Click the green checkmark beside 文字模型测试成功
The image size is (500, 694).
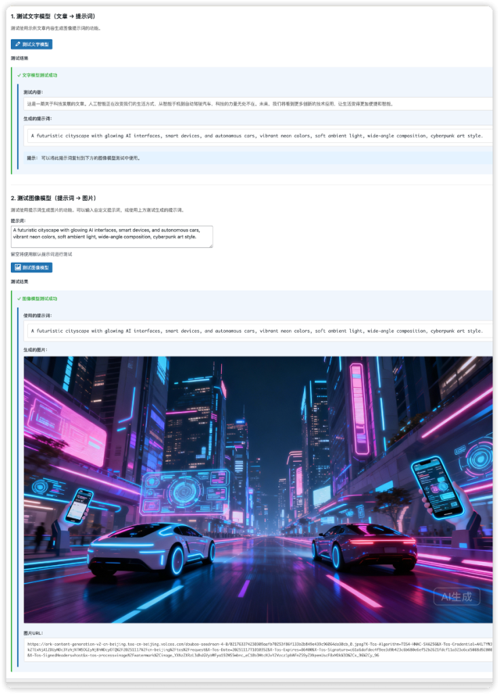tap(19, 75)
